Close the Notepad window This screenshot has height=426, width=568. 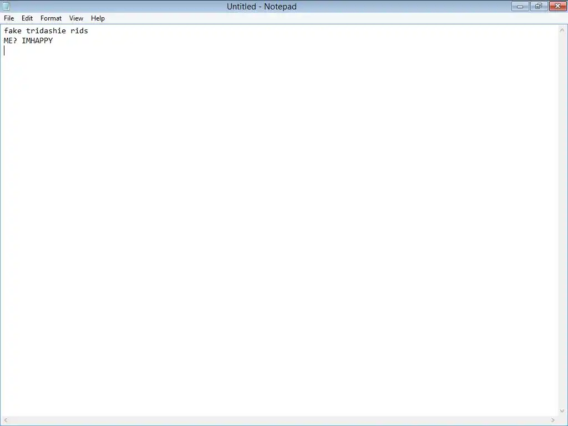click(x=558, y=6)
